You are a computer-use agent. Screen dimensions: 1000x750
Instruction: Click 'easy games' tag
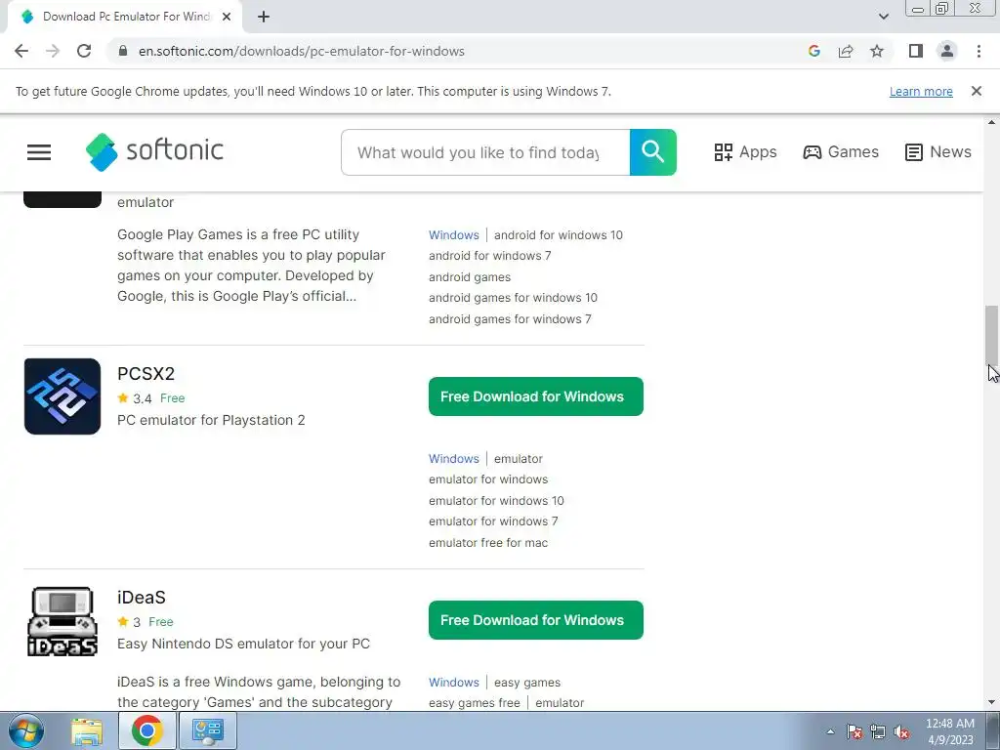coord(526,683)
